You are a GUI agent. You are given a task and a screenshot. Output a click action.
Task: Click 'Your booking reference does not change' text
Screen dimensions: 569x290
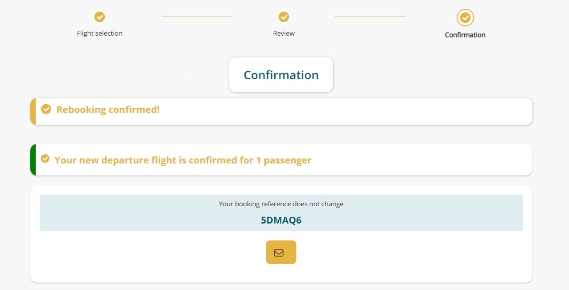pos(281,204)
